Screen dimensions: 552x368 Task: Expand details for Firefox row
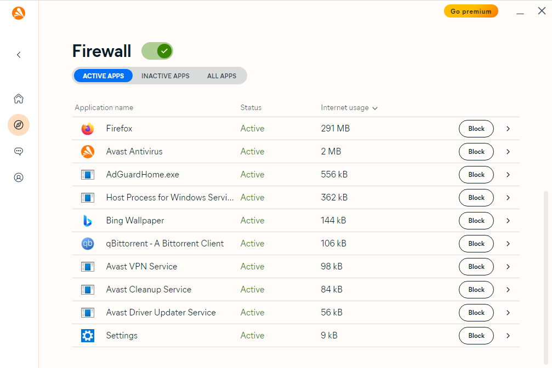508,129
